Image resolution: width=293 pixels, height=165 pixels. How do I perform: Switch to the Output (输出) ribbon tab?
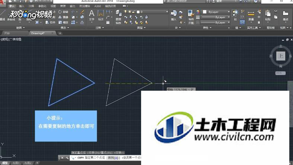pos(73,6)
